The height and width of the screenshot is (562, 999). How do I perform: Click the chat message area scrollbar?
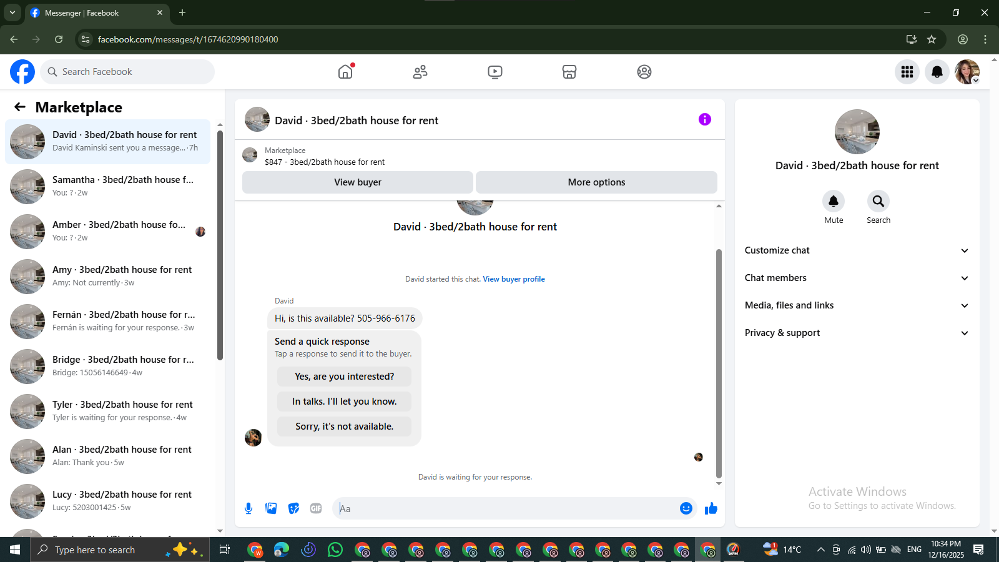point(719,364)
